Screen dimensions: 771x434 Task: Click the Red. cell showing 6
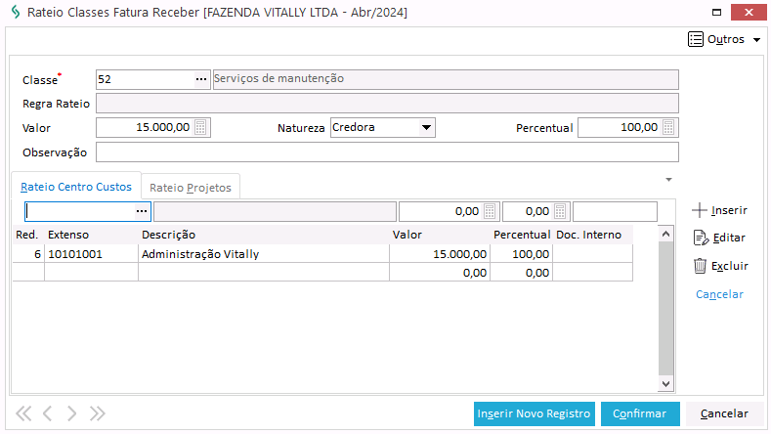point(28,254)
